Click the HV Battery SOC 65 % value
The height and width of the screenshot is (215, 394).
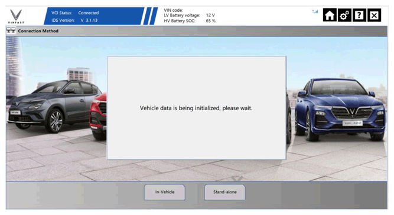coord(210,21)
